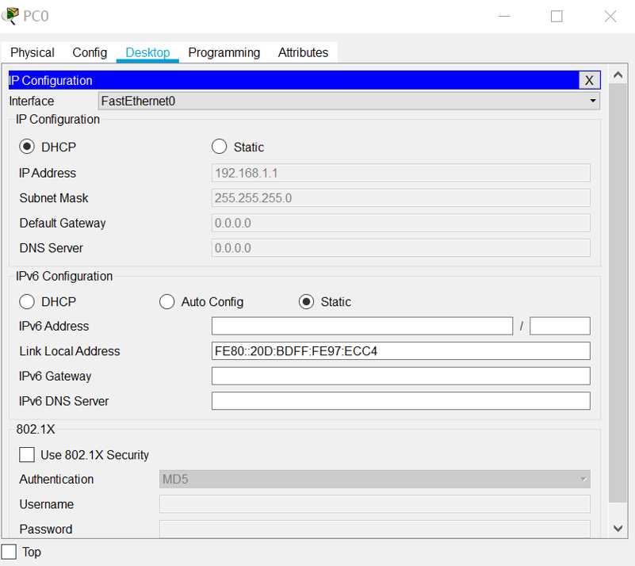Select IPv4 Static radio button
Image resolution: width=635 pixels, height=566 pixels.
click(x=219, y=147)
